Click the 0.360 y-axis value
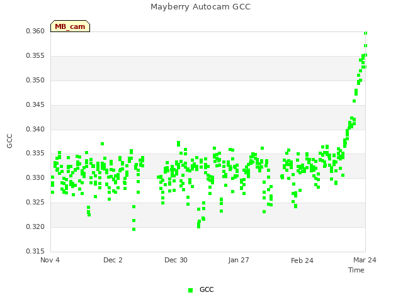 pyautogui.click(x=35, y=31)
